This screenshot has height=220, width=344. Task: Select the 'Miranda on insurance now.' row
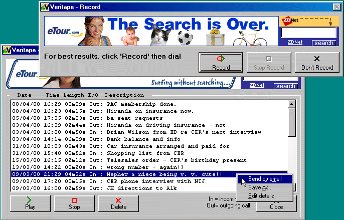coord(149,111)
